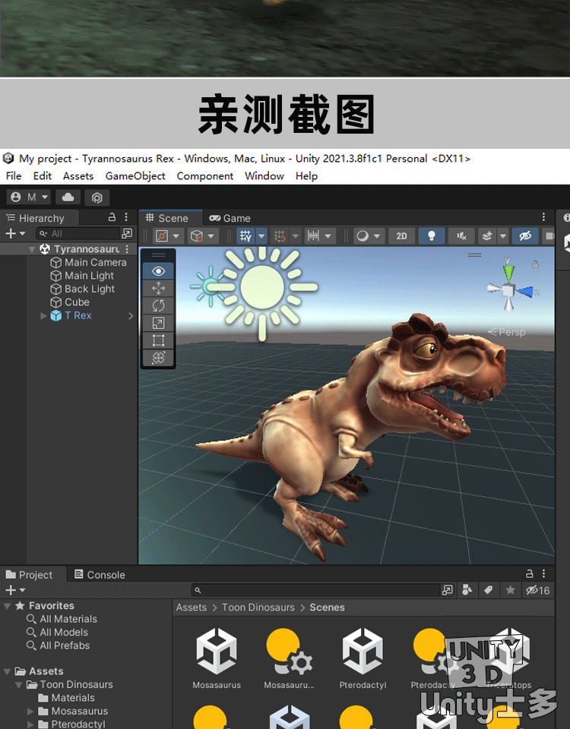Switch to the Game tab
This screenshot has width=570, height=729.
230,218
